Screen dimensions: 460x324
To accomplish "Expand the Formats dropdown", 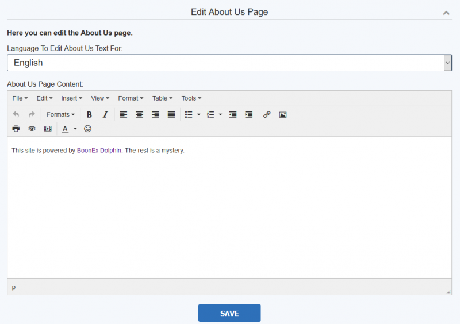I will pos(60,115).
